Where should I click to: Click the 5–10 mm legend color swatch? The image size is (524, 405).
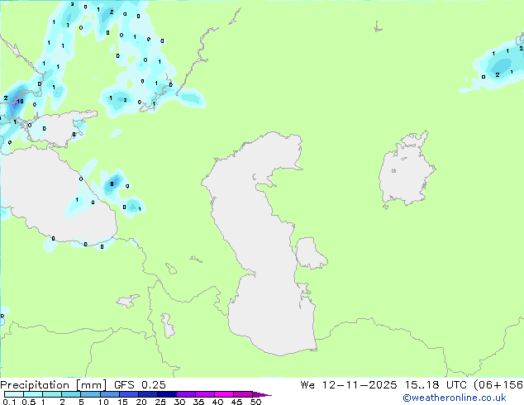pyautogui.click(x=91, y=394)
